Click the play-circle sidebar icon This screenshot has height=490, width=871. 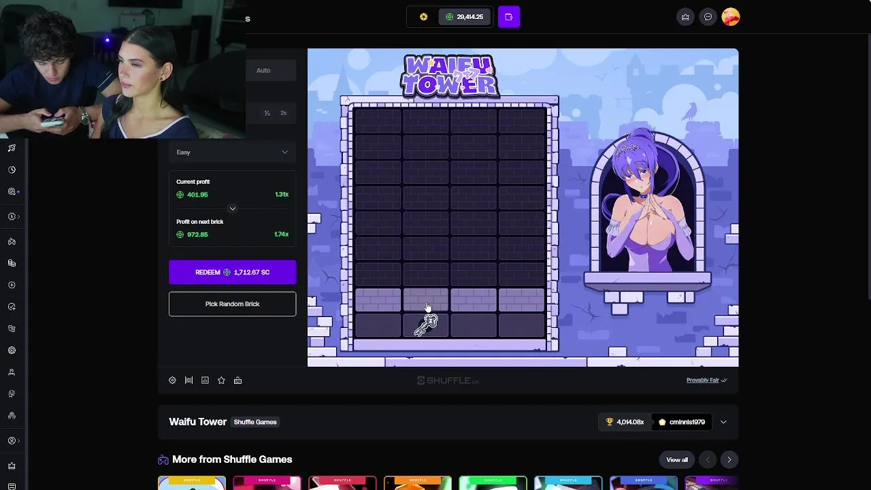[12, 285]
